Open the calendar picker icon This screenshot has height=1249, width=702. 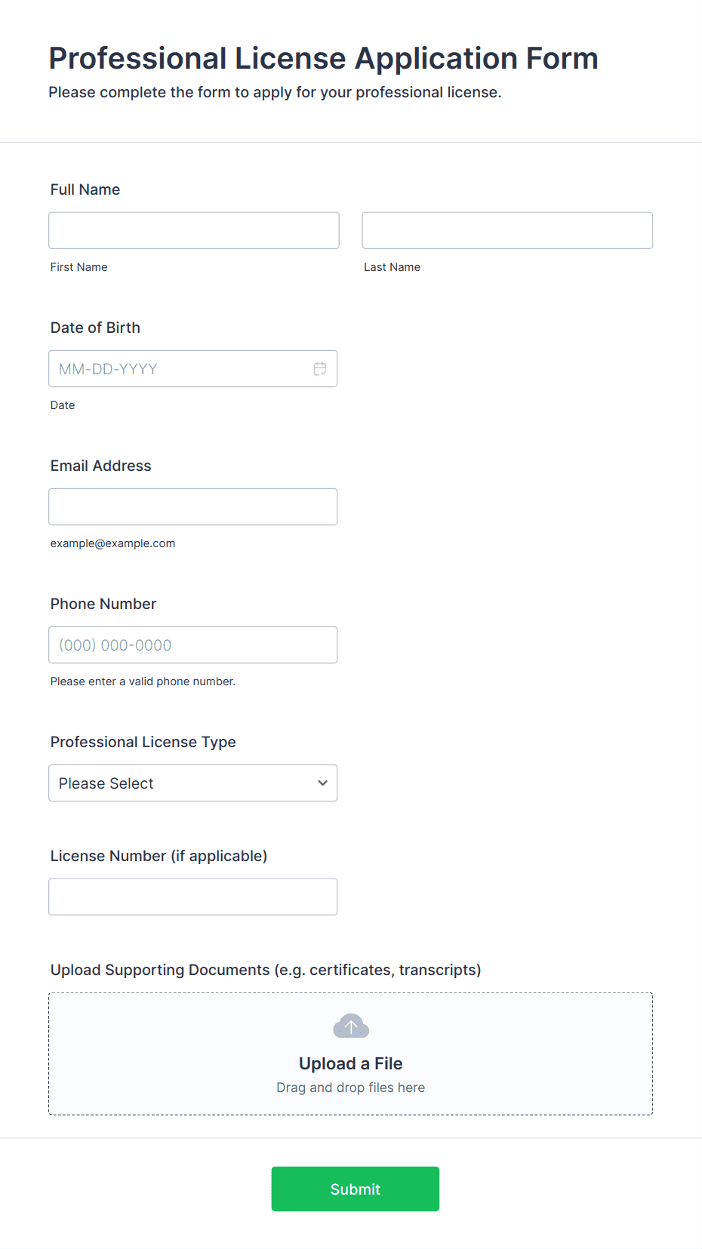(320, 369)
